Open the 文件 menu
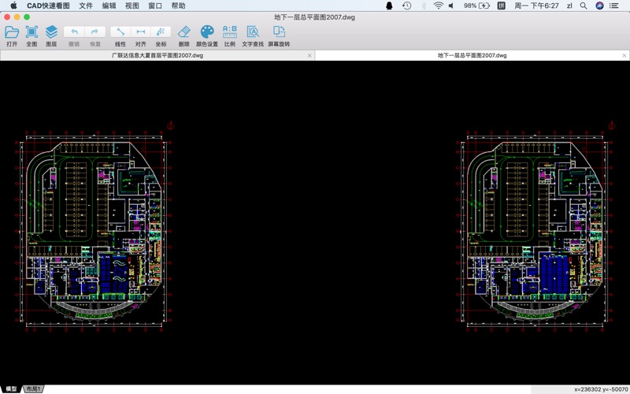Viewport: 630px width, 394px height. pos(85,6)
